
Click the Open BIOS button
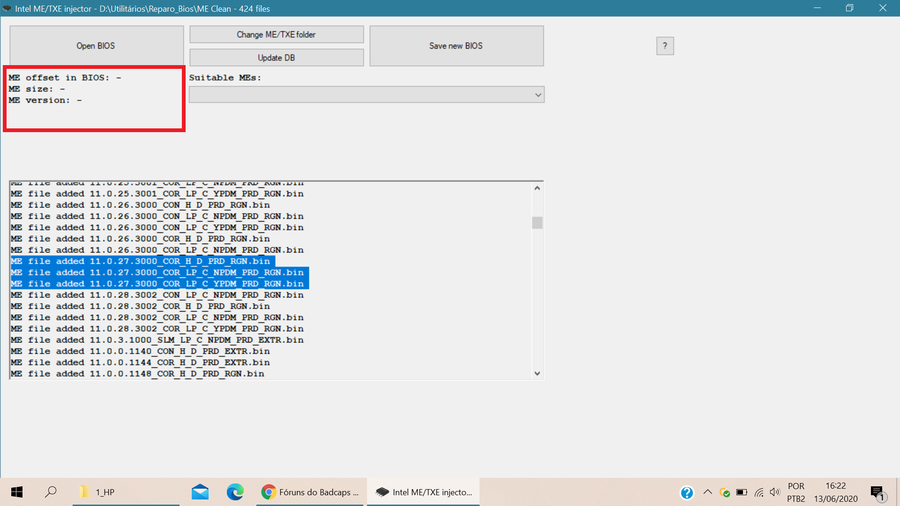(97, 46)
